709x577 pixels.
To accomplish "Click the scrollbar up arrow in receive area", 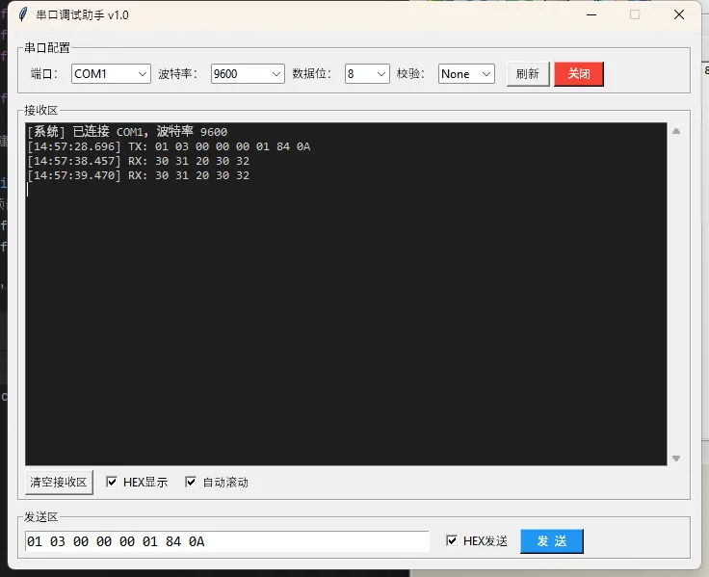I will (676, 131).
